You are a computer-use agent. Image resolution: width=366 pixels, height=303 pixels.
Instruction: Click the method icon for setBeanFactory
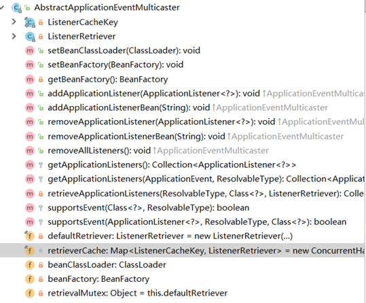coord(30,65)
